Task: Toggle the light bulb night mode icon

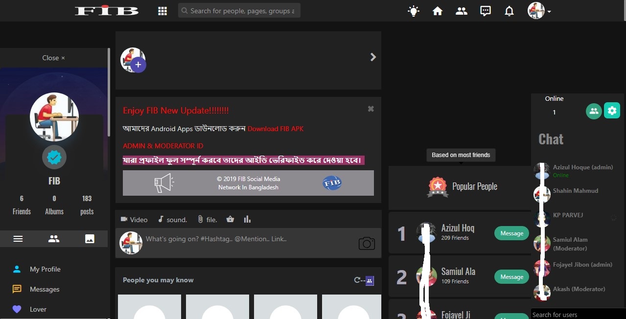Action: [414, 11]
